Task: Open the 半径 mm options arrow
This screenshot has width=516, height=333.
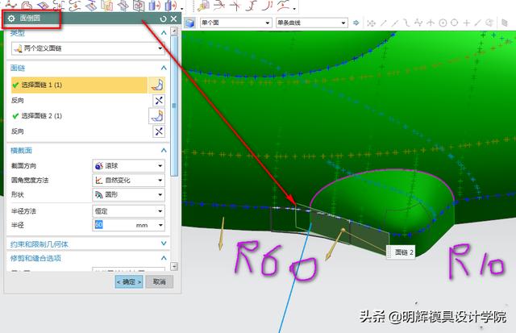Action: [x=160, y=226]
